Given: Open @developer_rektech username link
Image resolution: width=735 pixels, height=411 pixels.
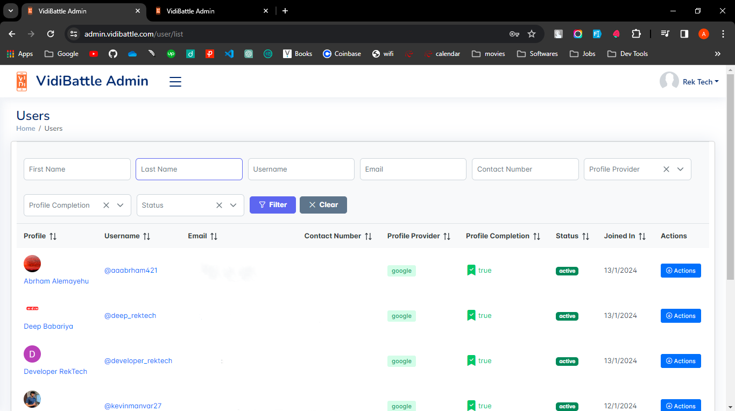Looking at the screenshot, I should click(x=138, y=361).
